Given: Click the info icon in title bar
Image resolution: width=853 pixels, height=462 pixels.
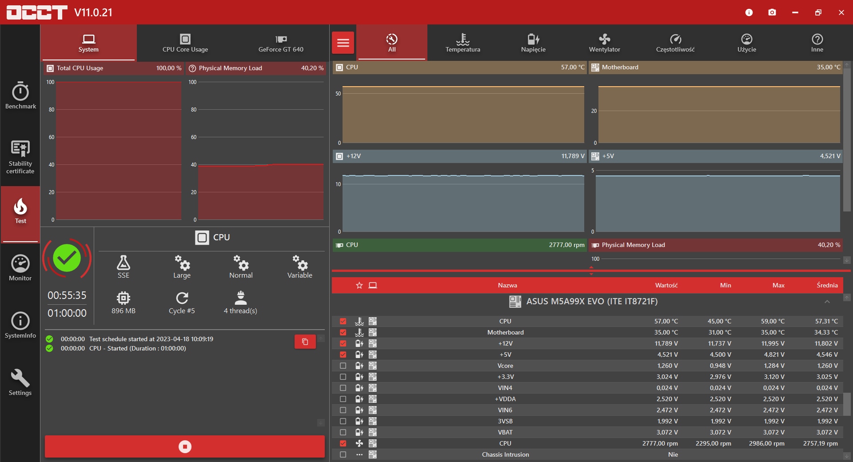Looking at the screenshot, I should point(749,12).
